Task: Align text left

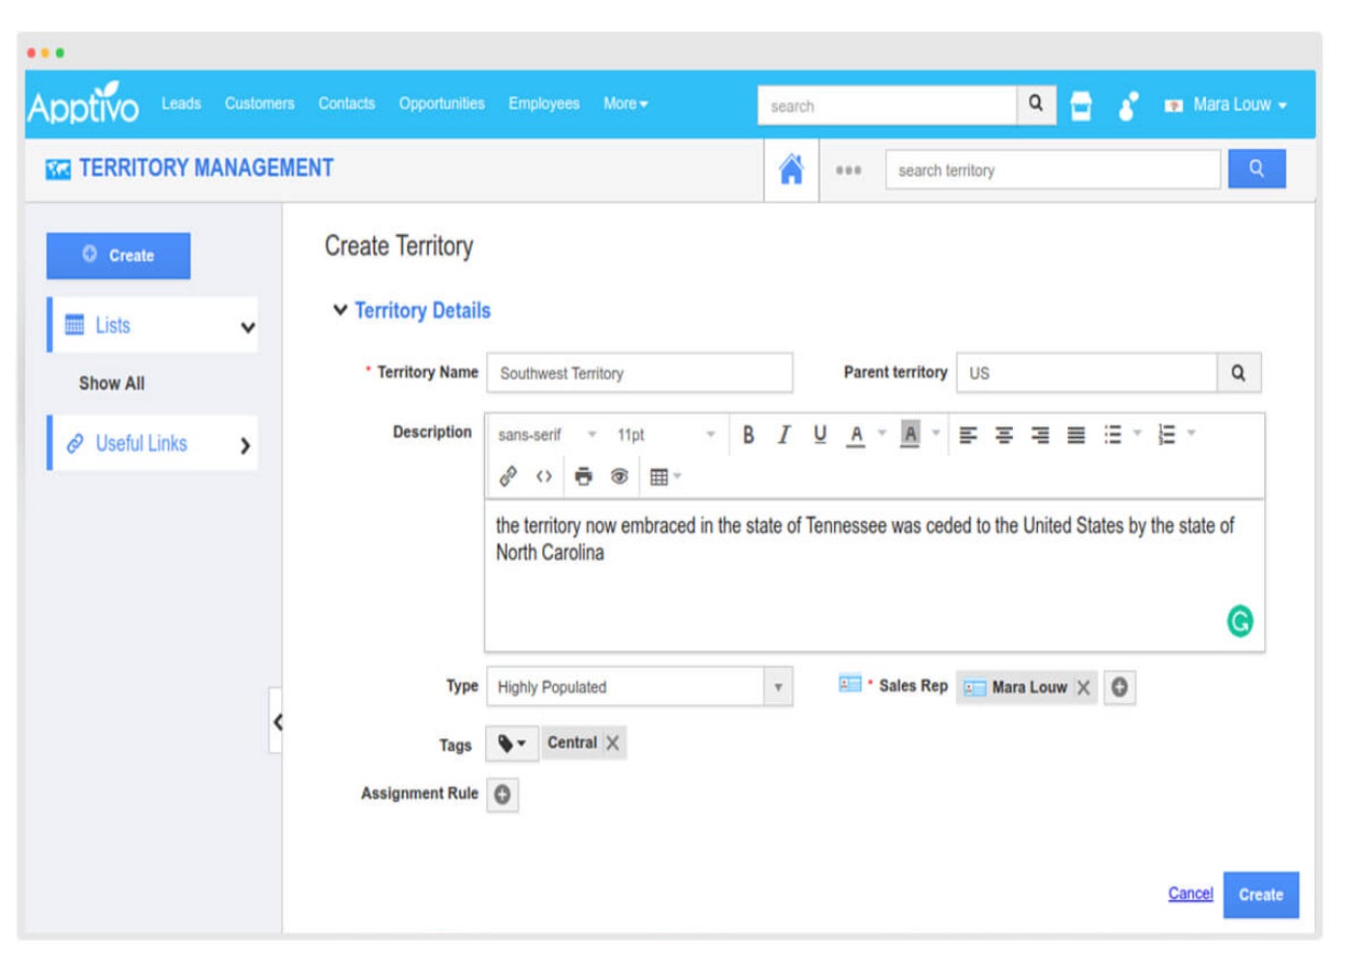Action: (x=967, y=435)
